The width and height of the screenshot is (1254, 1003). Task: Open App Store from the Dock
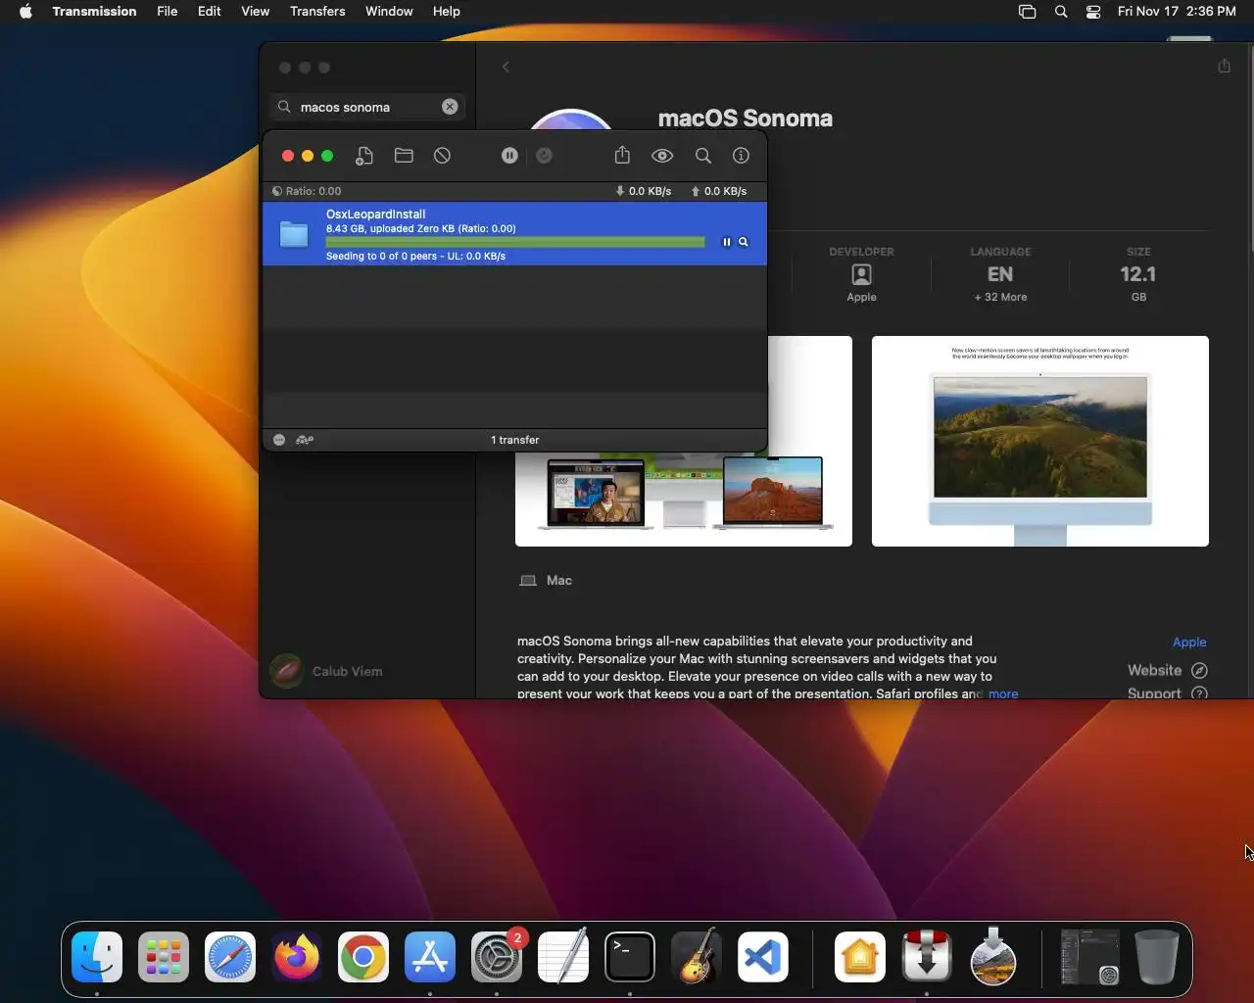(x=430, y=956)
